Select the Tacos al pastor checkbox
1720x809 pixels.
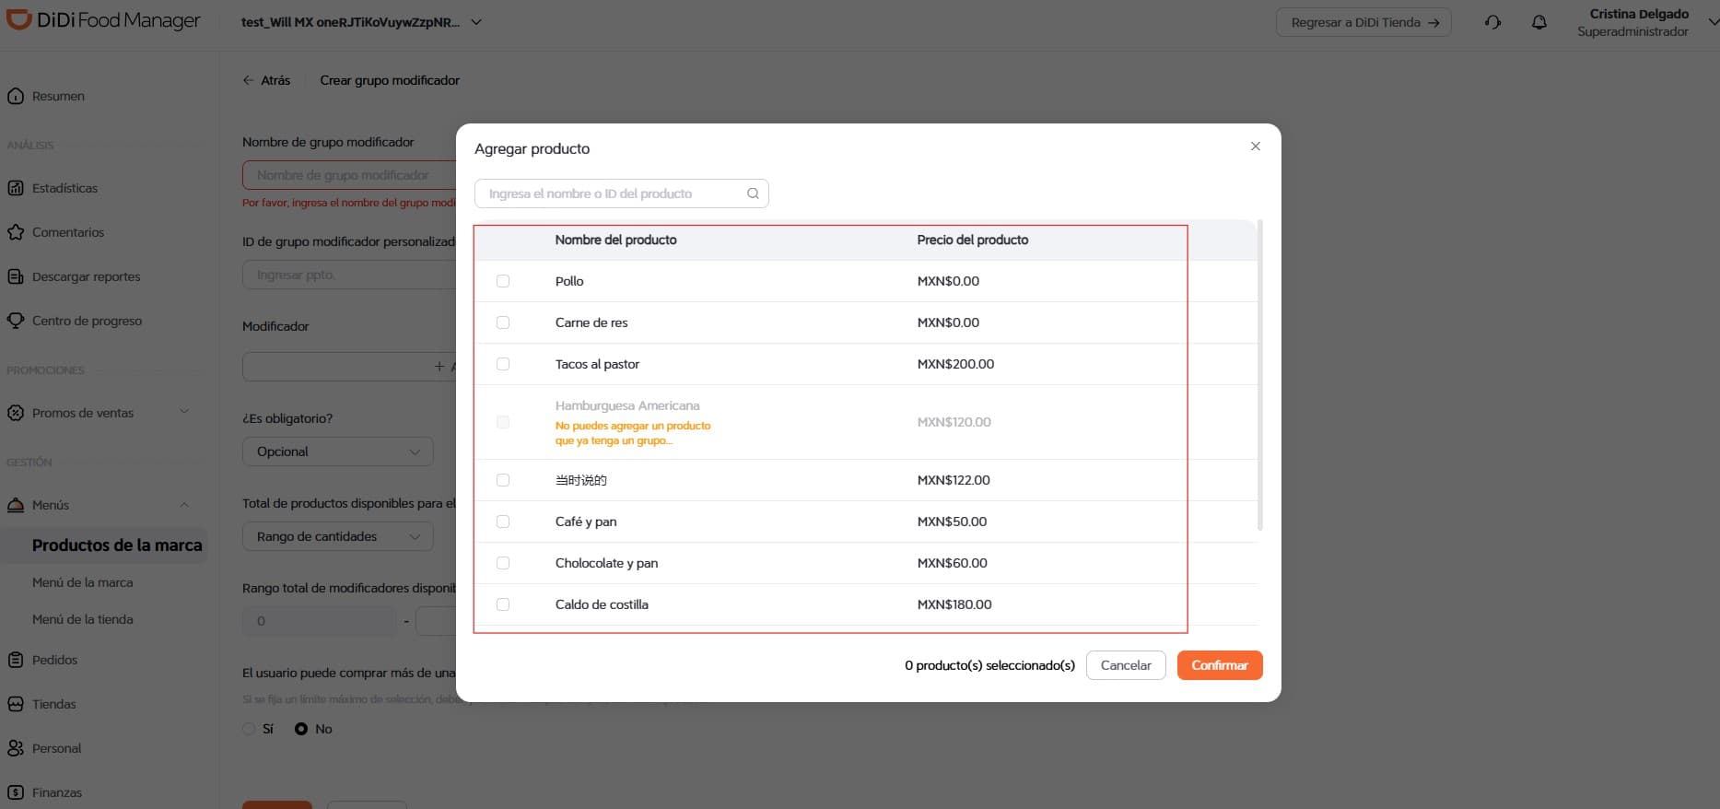(503, 364)
